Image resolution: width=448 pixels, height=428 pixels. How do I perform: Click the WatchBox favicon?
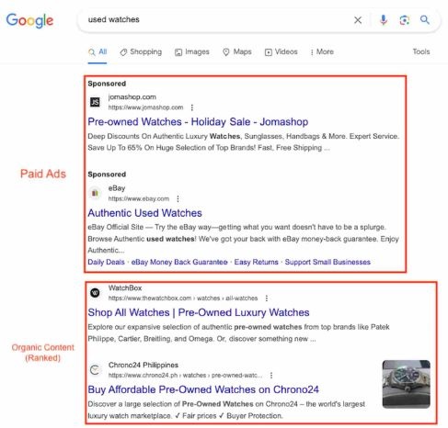pyautogui.click(x=95, y=293)
